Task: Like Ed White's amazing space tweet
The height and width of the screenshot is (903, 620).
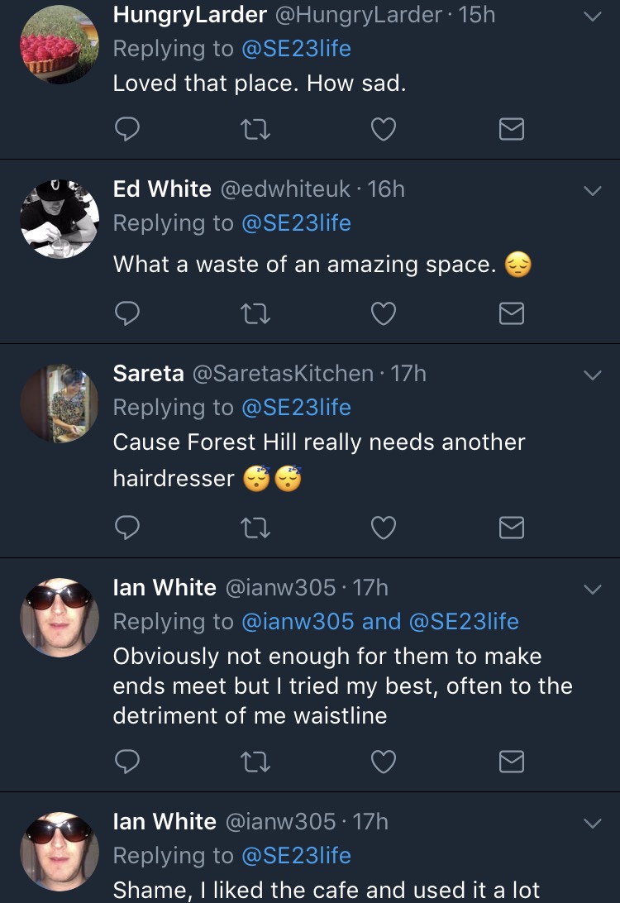Action: (384, 313)
